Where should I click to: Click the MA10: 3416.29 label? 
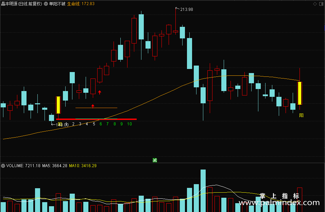[83, 166]
